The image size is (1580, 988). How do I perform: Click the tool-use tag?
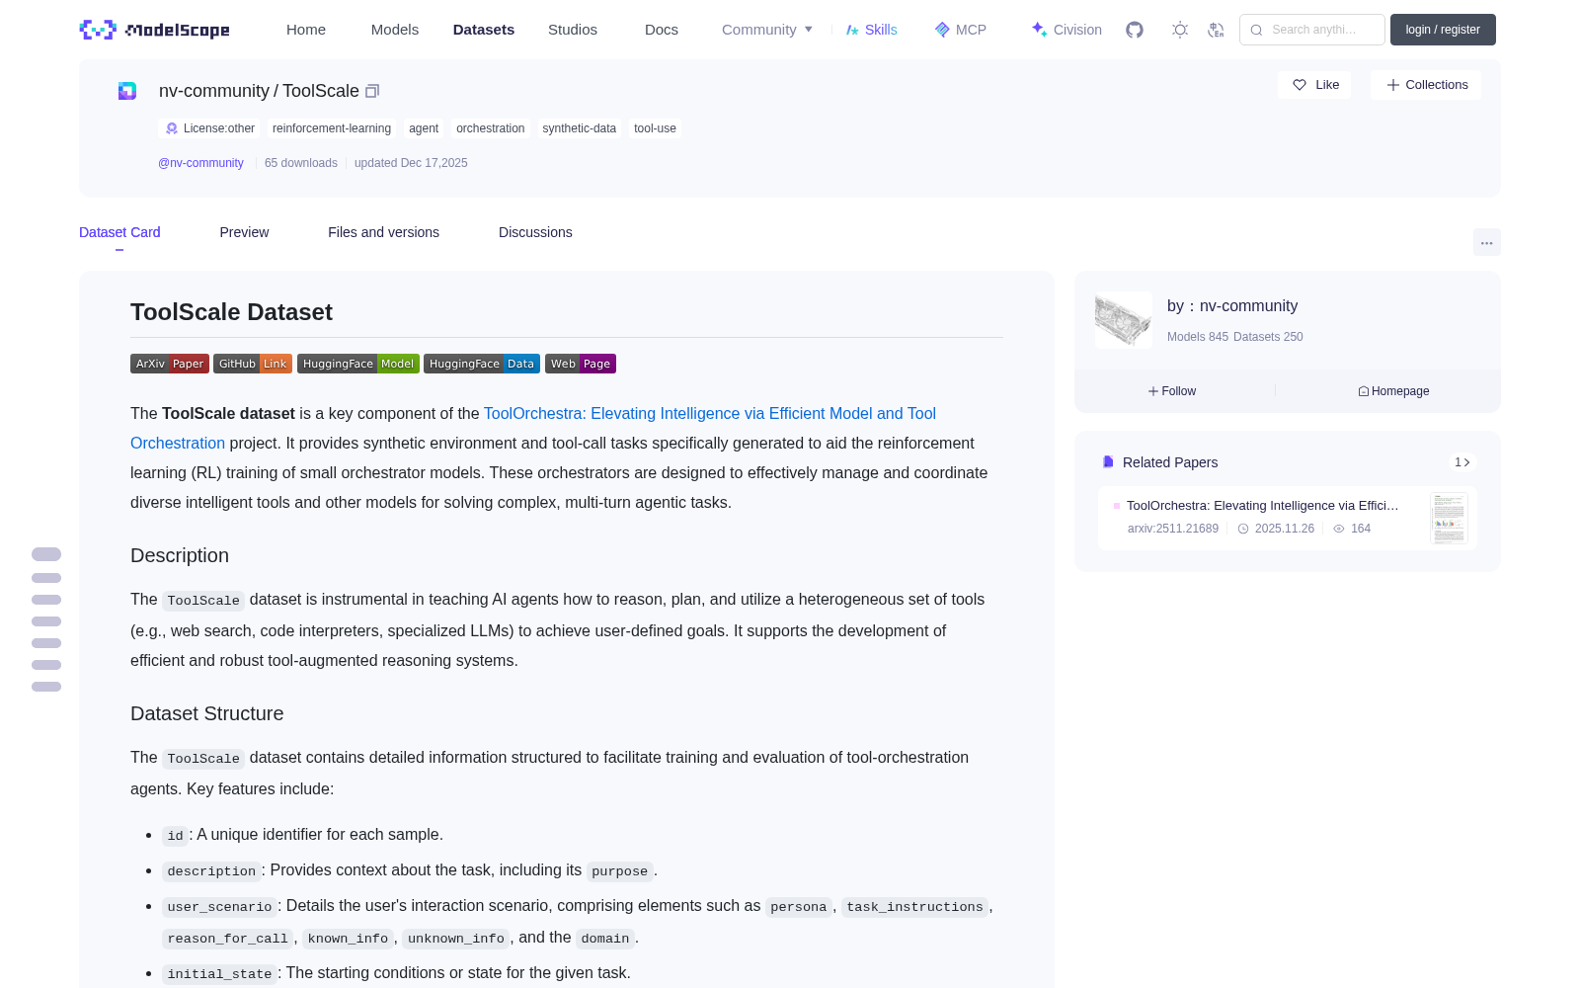[x=656, y=128]
